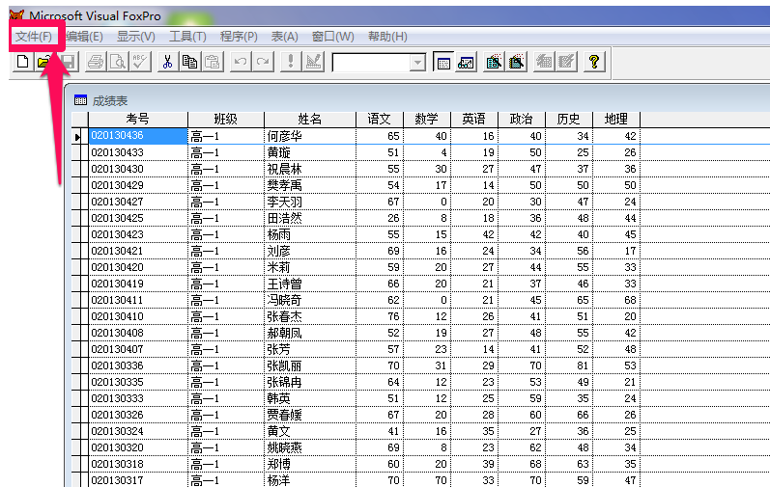Open the 窗口(W) menu

(332, 37)
